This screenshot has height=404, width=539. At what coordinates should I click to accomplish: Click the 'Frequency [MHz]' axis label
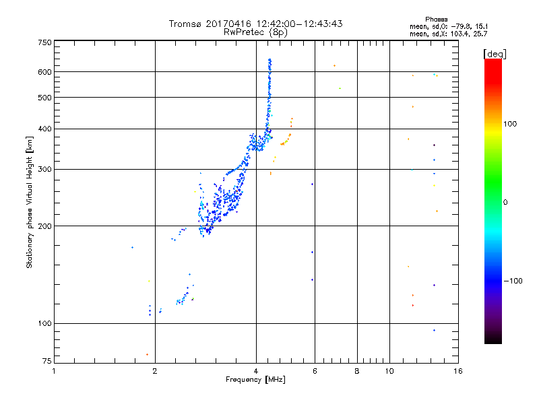click(255, 380)
